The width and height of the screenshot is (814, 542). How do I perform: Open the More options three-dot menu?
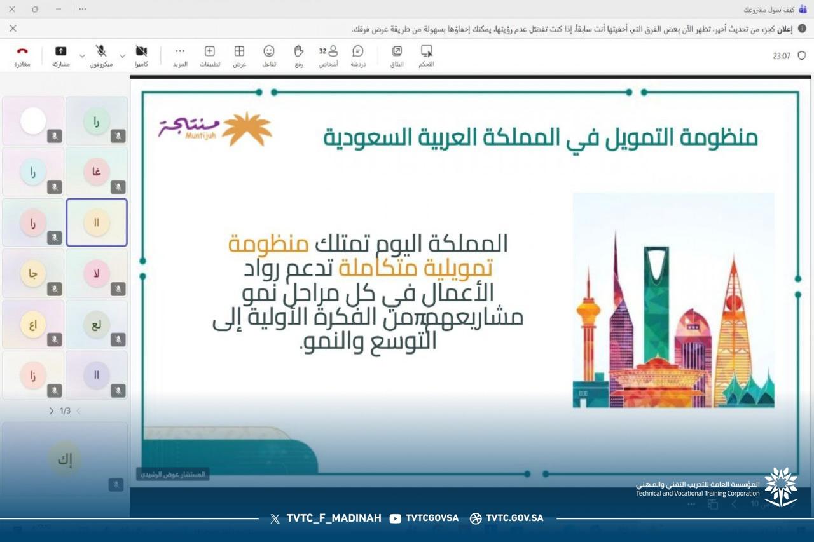point(180,56)
